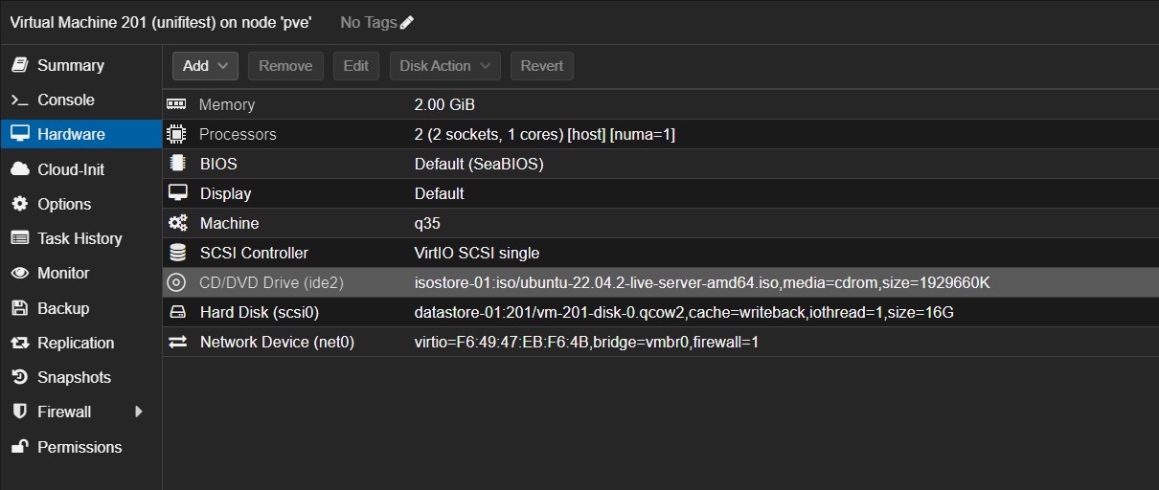Click the Display monitor icon
The width and height of the screenshot is (1159, 490).
[x=176, y=193]
